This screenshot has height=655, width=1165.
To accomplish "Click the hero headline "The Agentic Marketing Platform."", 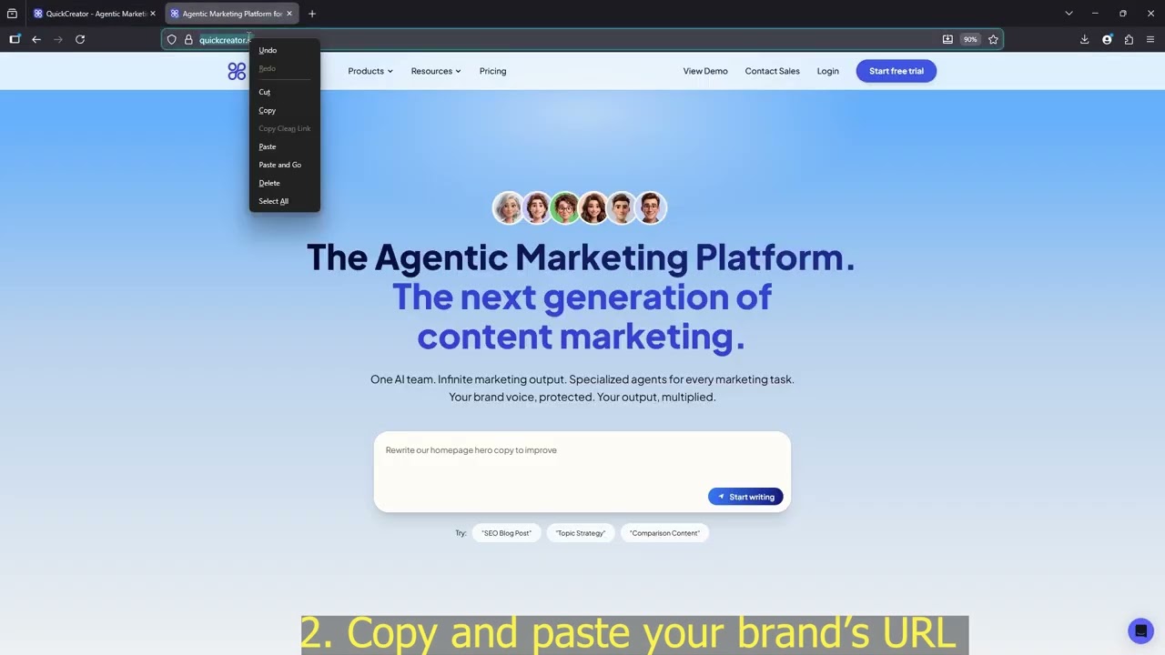I will [x=581, y=257].
